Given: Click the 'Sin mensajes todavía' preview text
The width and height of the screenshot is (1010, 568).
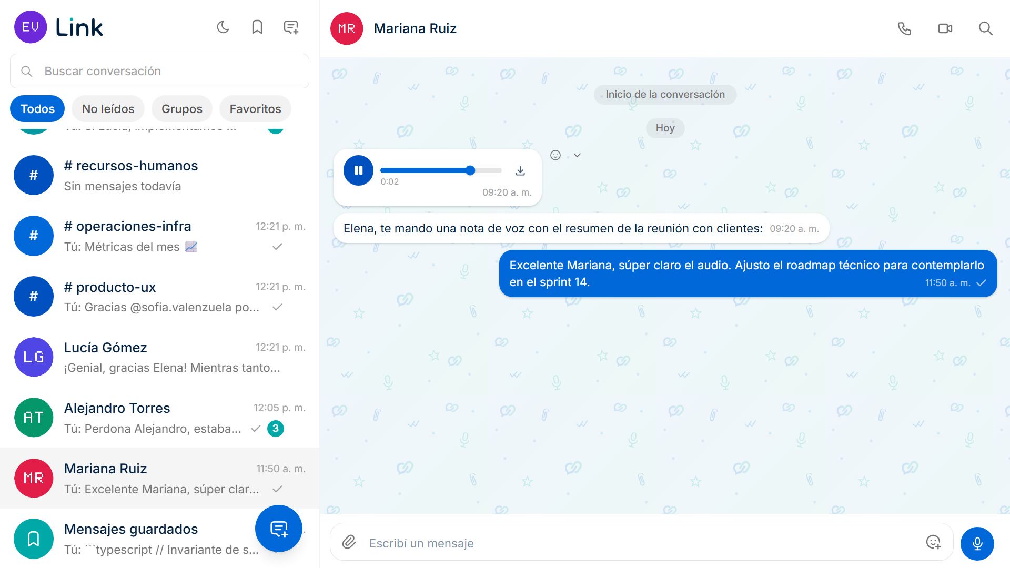Looking at the screenshot, I should pyautogui.click(x=123, y=186).
